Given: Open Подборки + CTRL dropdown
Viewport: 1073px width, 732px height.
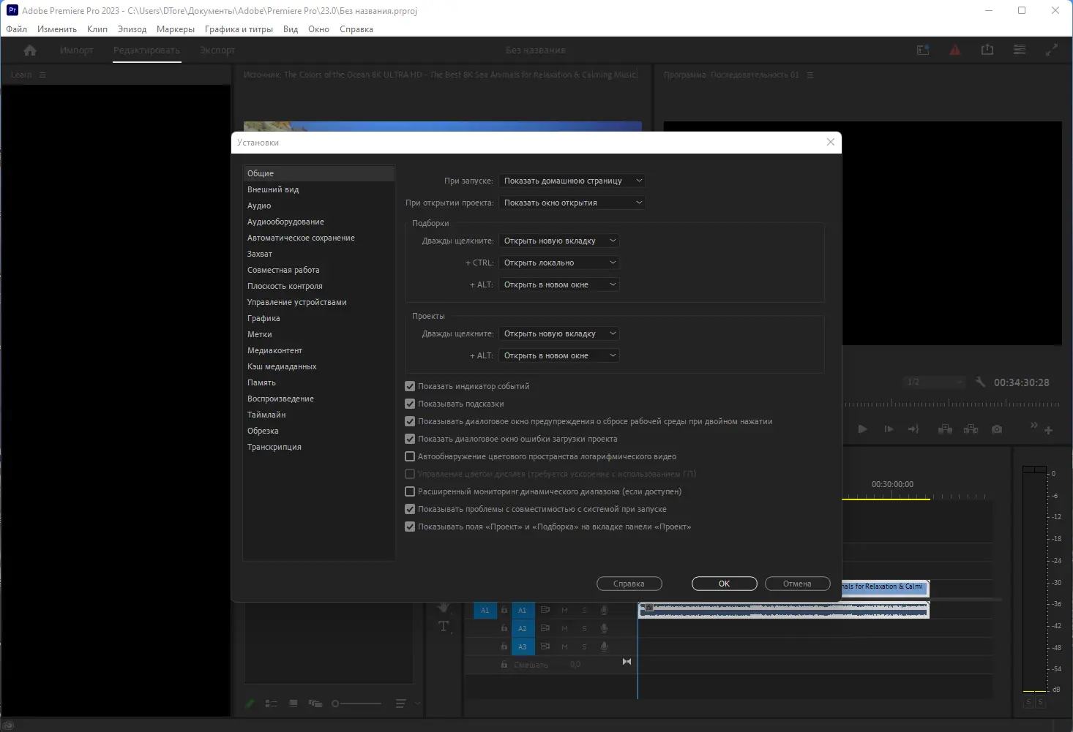Looking at the screenshot, I should point(559,263).
